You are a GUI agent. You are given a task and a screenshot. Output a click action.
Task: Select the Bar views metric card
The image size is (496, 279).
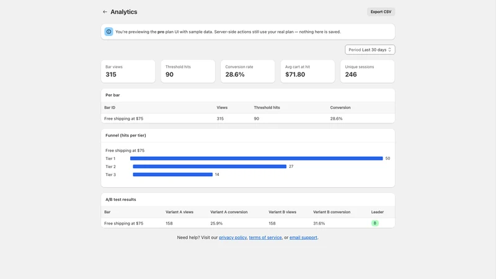(x=128, y=71)
